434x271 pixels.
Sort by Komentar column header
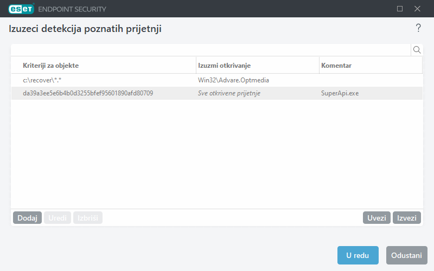370,66
